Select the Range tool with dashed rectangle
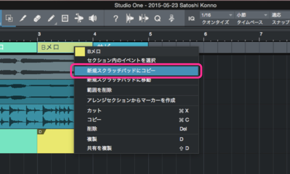The image size is (290, 174). tap(9, 18)
